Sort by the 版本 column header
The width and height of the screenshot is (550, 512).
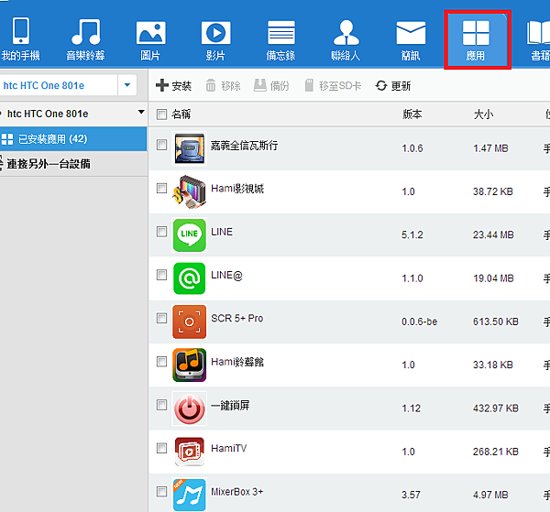tap(412, 114)
